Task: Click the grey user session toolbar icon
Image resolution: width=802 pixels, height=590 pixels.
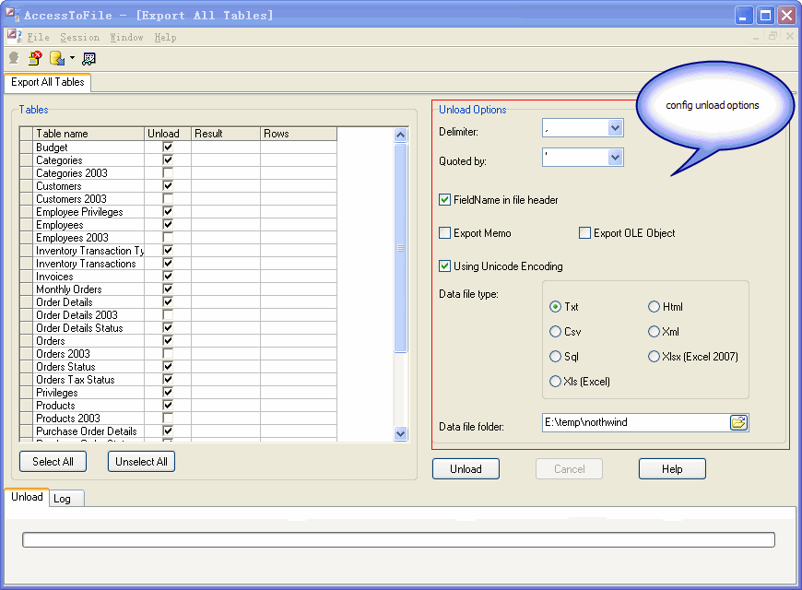Action: coord(14,58)
